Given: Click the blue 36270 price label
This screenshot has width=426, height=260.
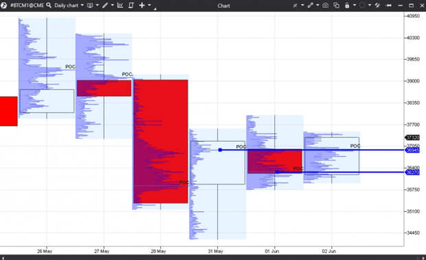Looking at the screenshot, I should pos(412,172).
